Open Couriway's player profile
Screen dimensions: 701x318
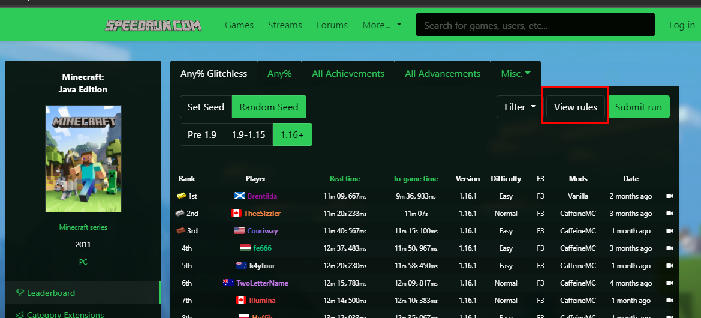tap(262, 231)
